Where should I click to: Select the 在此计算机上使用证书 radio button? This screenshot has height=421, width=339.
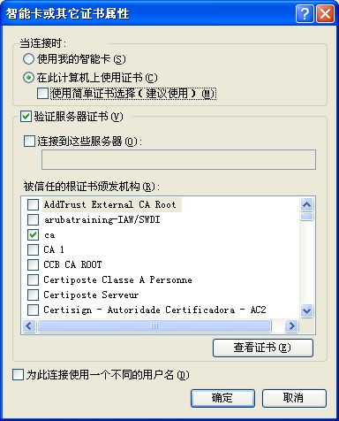(28, 78)
